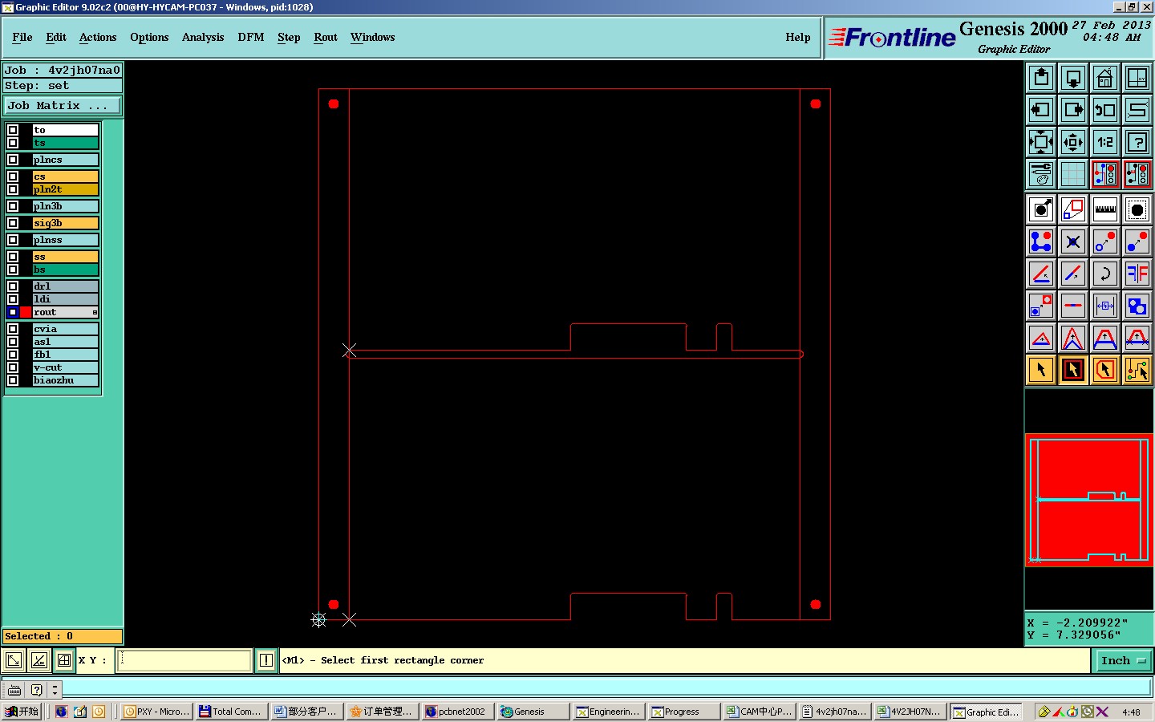1155x722 pixels.
Task: Click the ruler measure tool icon
Action: coord(1105,209)
